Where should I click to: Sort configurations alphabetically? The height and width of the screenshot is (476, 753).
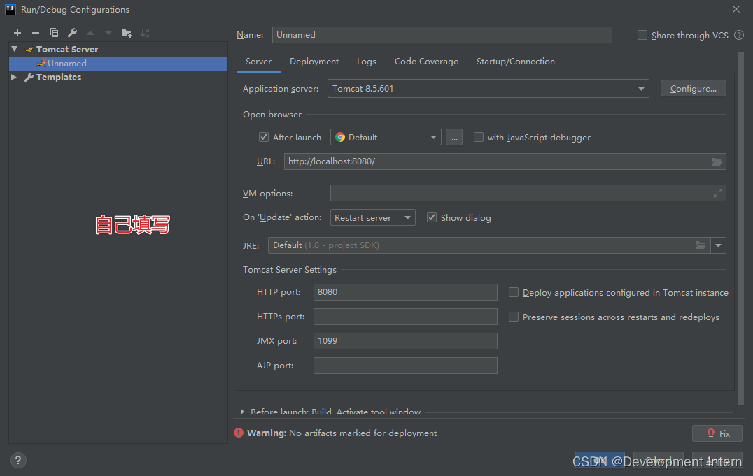click(145, 33)
